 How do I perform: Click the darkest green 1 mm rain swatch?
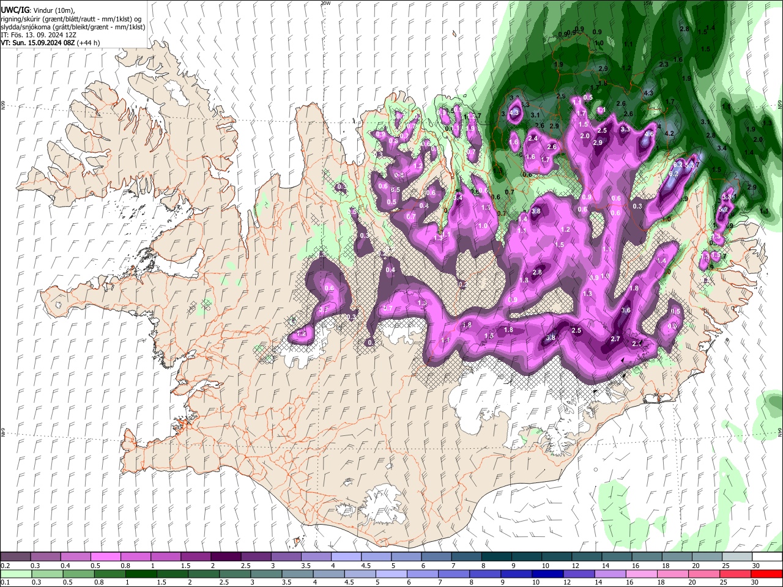(x=141, y=574)
